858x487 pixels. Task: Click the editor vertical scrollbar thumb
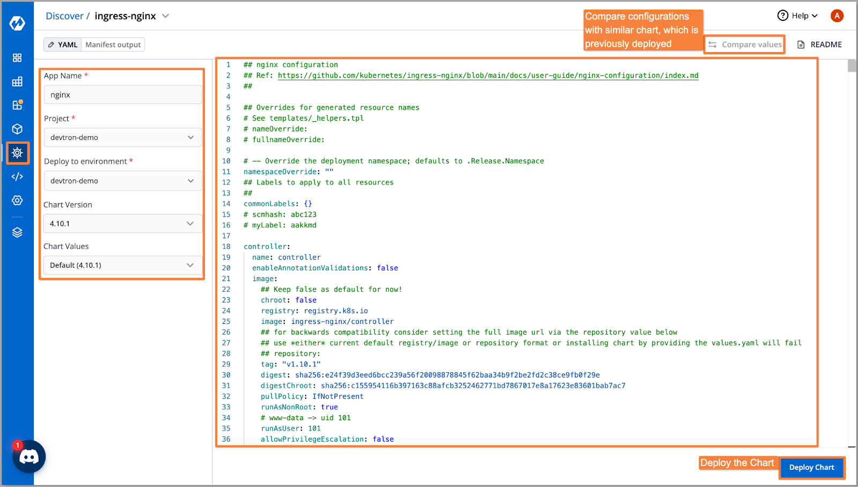[852, 65]
